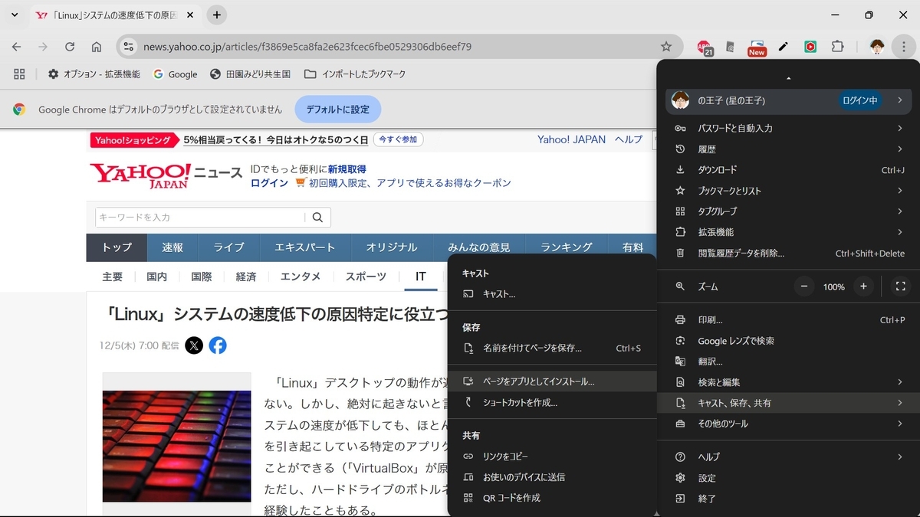Image resolution: width=920 pixels, height=517 pixels.
Task: Zoom out with the minus button
Action: [x=804, y=286]
